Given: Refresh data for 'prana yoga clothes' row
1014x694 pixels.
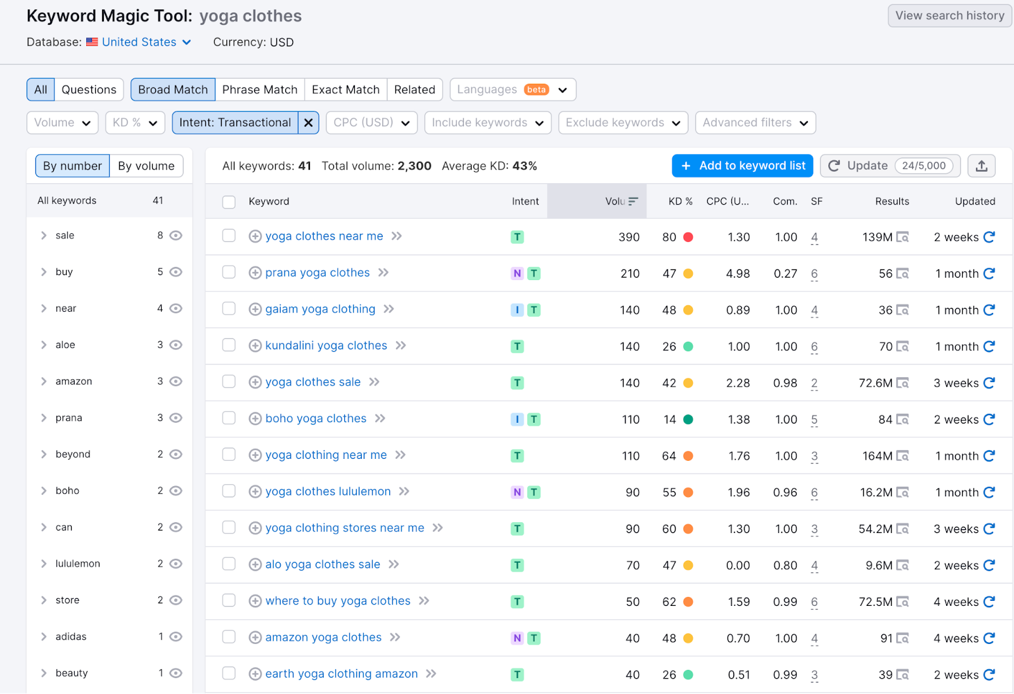Looking at the screenshot, I should [989, 274].
